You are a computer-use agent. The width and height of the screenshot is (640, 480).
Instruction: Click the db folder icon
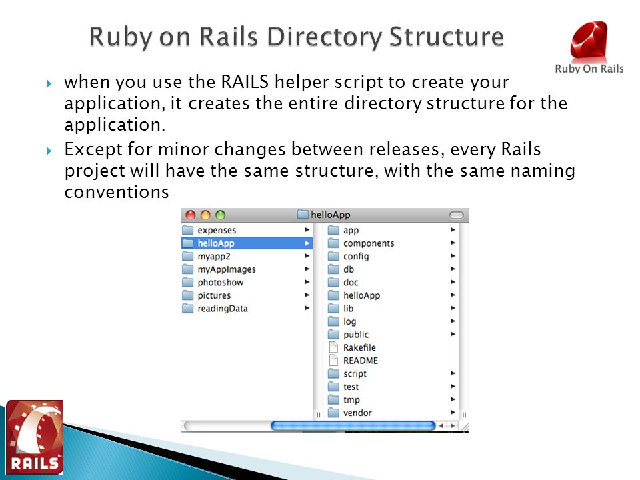333,269
